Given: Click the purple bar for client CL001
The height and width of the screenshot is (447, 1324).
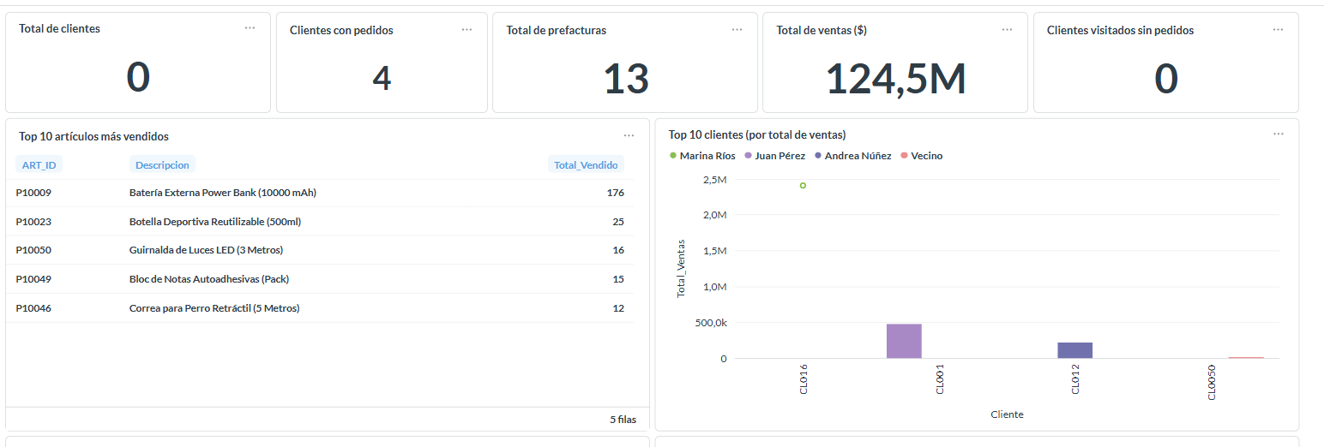Looking at the screenshot, I should tap(904, 341).
